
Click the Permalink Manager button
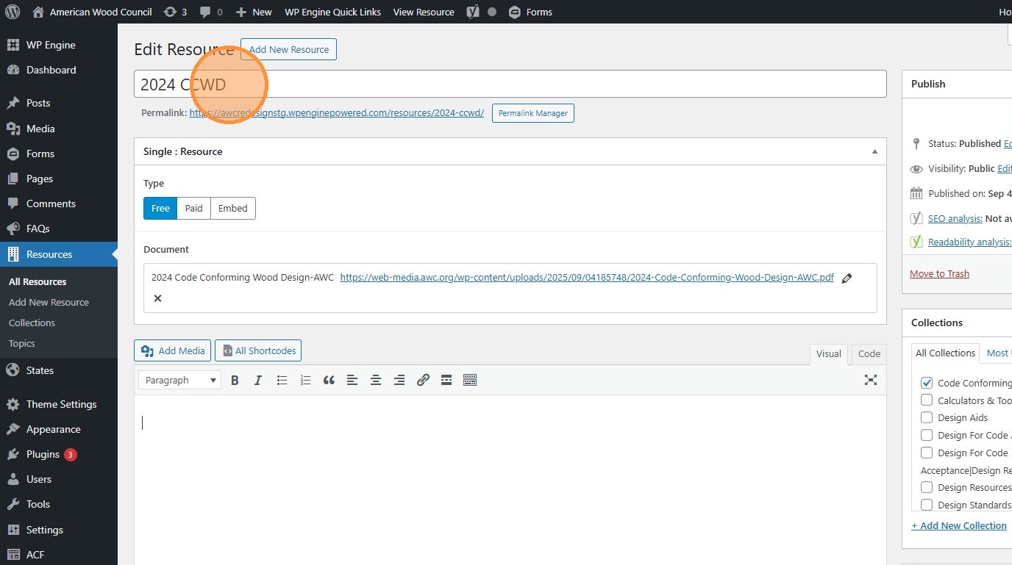tap(532, 113)
